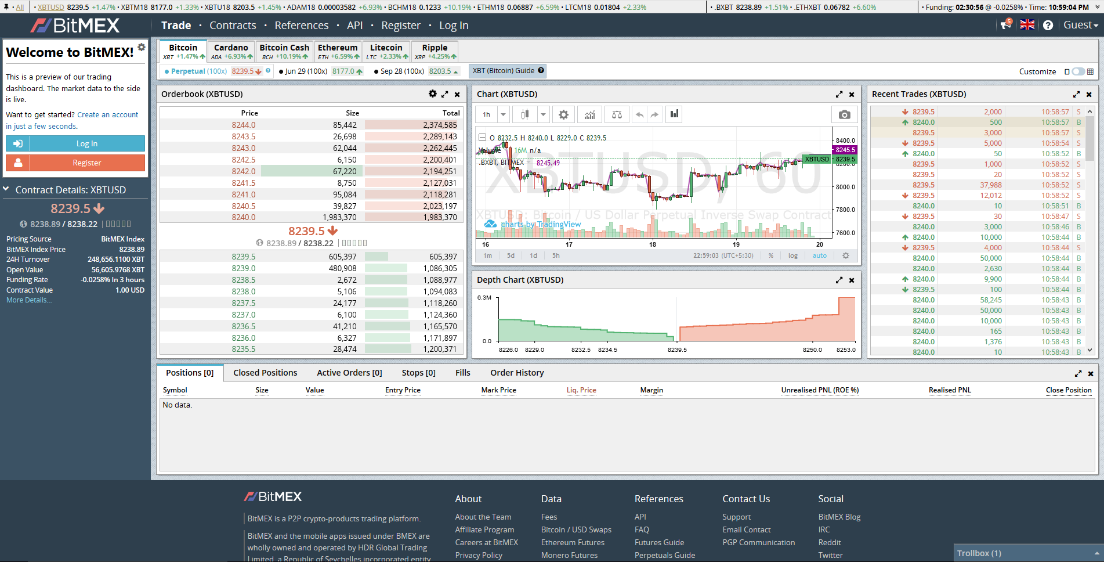The height and width of the screenshot is (562, 1104).
Task: Collapse chart legend minus box
Action: coord(482,138)
